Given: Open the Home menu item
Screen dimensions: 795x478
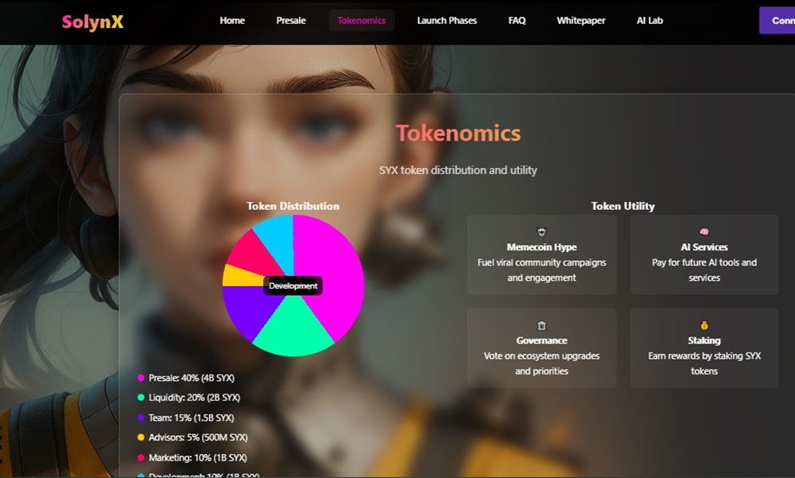Looking at the screenshot, I should [232, 21].
